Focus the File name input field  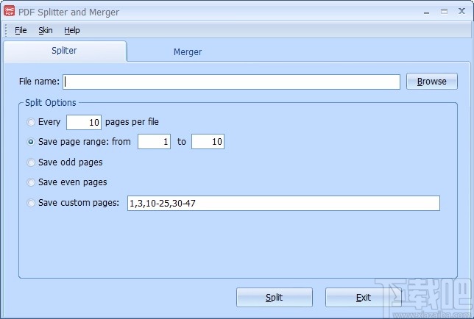(231, 82)
